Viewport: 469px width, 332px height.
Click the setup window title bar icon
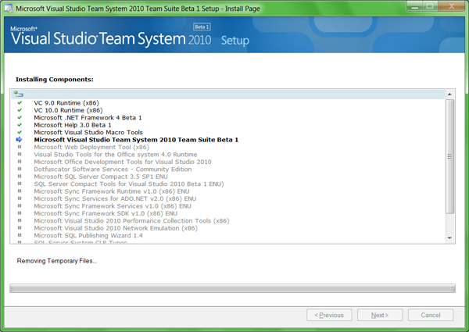[9, 8]
